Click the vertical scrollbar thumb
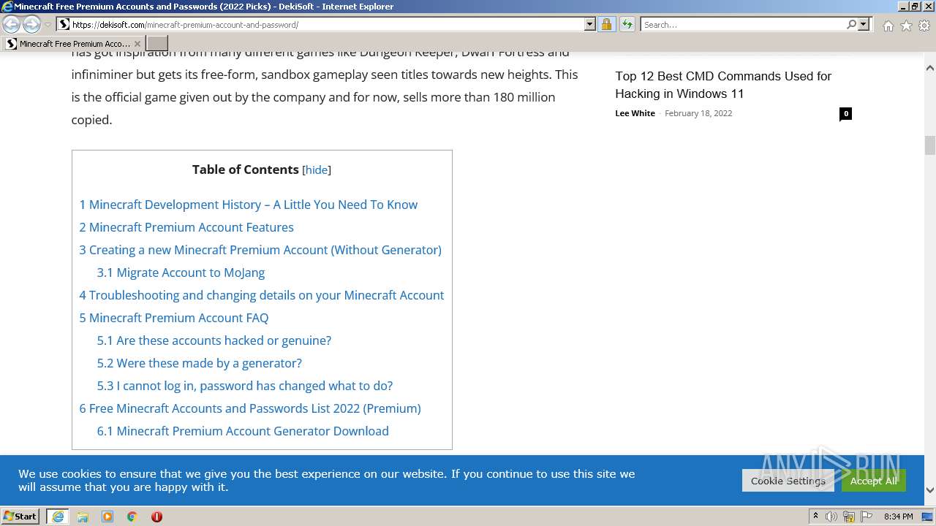936x526 pixels. (x=930, y=145)
